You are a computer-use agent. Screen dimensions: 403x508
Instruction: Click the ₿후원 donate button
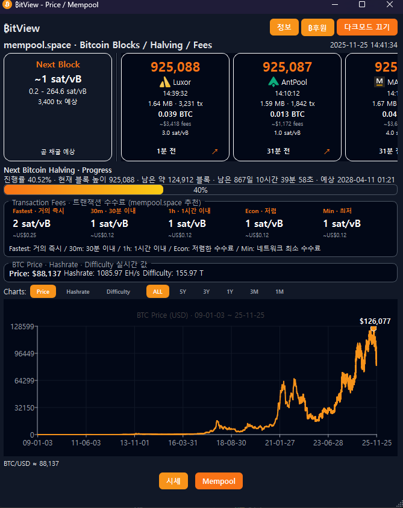point(317,28)
